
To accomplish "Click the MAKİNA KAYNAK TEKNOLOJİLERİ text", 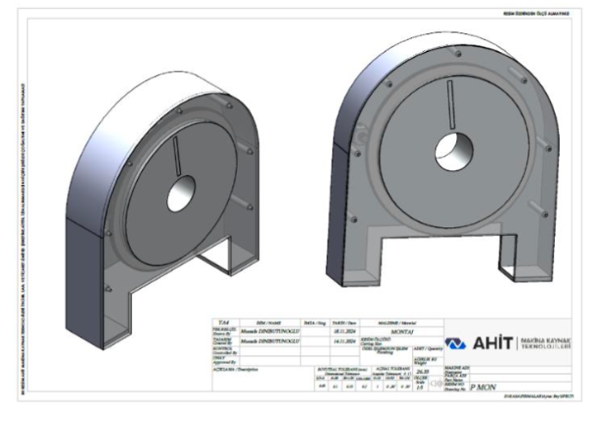I will pos(540,343).
